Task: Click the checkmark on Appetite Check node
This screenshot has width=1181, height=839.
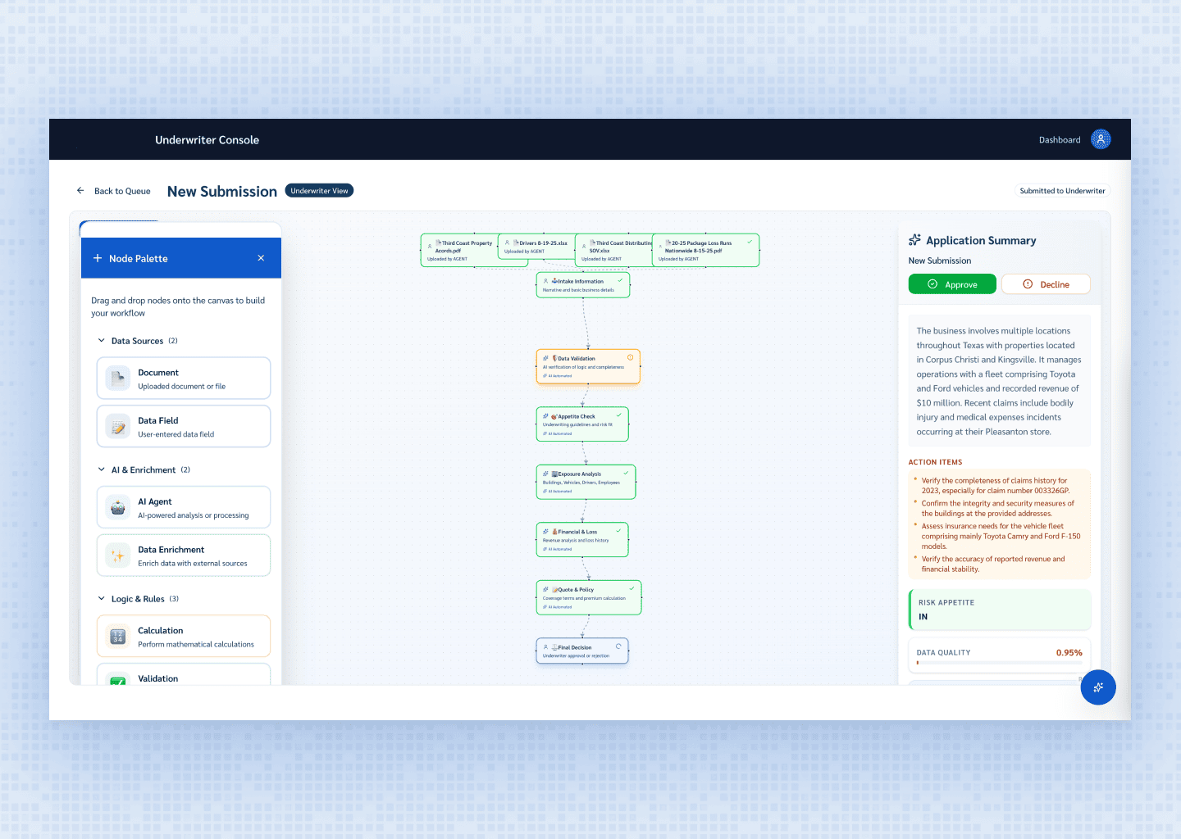Action: (x=619, y=415)
